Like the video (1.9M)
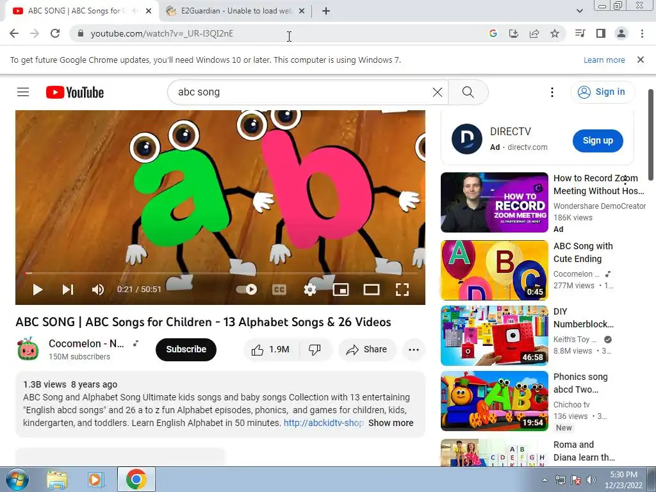The height and width of the screenshot is (492, 656). (271, 349)
